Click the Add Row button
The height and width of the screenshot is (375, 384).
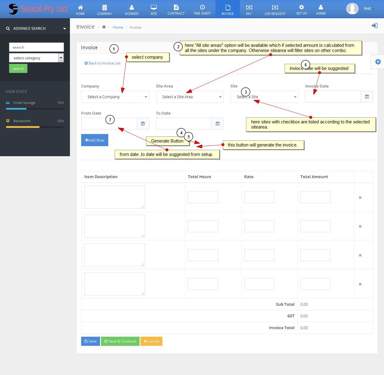(x=95, y=140)
